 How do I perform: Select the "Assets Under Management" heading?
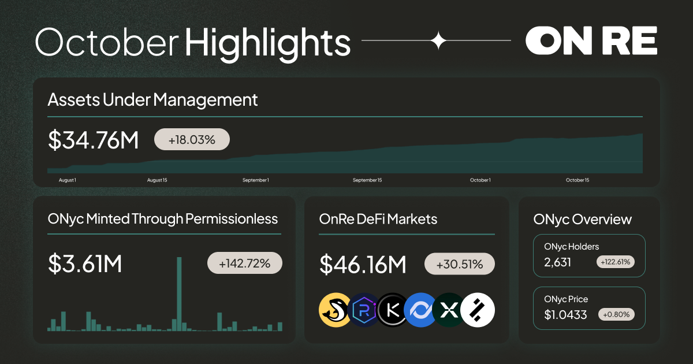(x=152, y=100)
